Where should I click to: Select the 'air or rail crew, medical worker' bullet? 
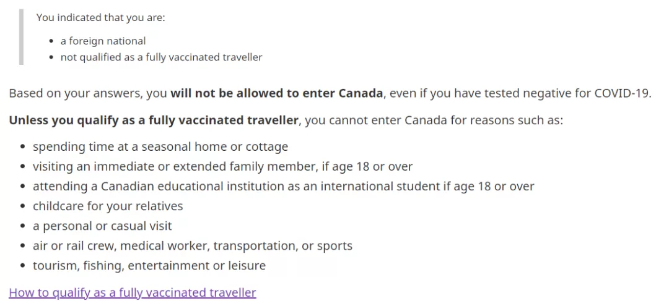tap(193, 245)
